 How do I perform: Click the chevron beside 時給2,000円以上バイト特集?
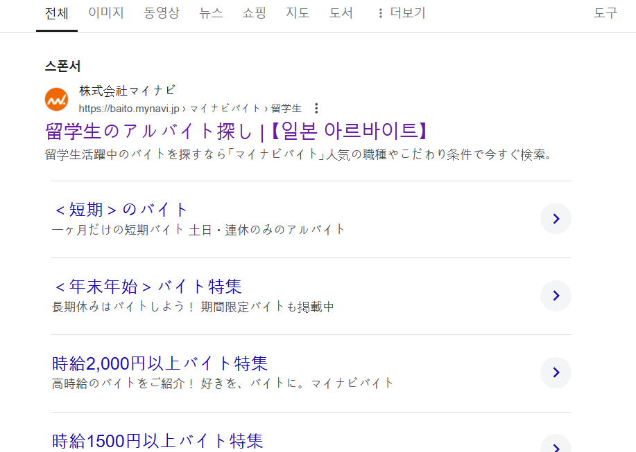pos(556,372)
